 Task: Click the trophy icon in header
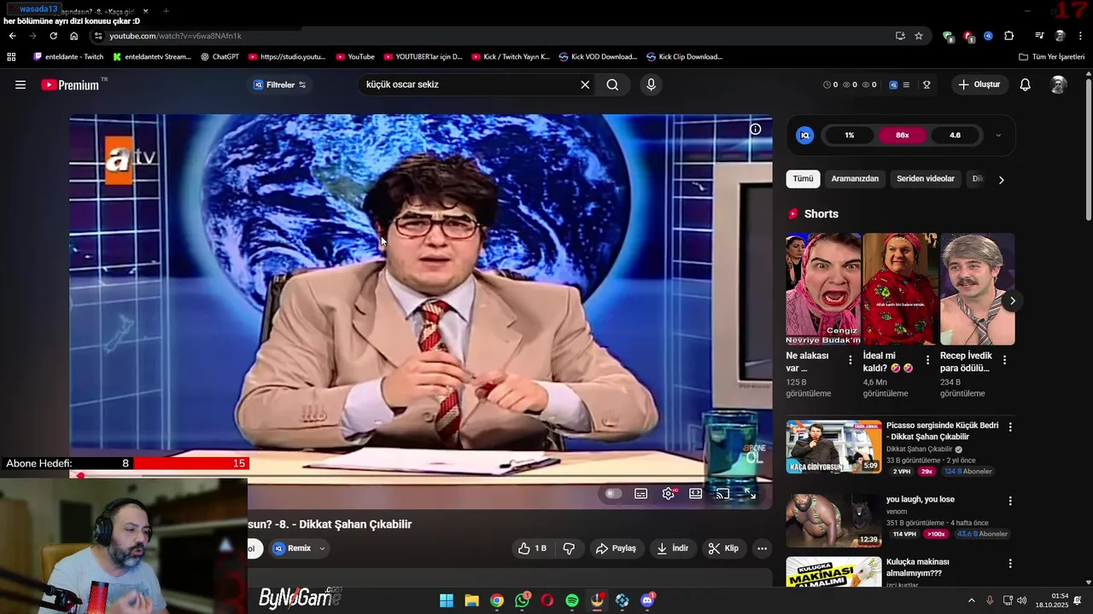click(x=926, y=84)
